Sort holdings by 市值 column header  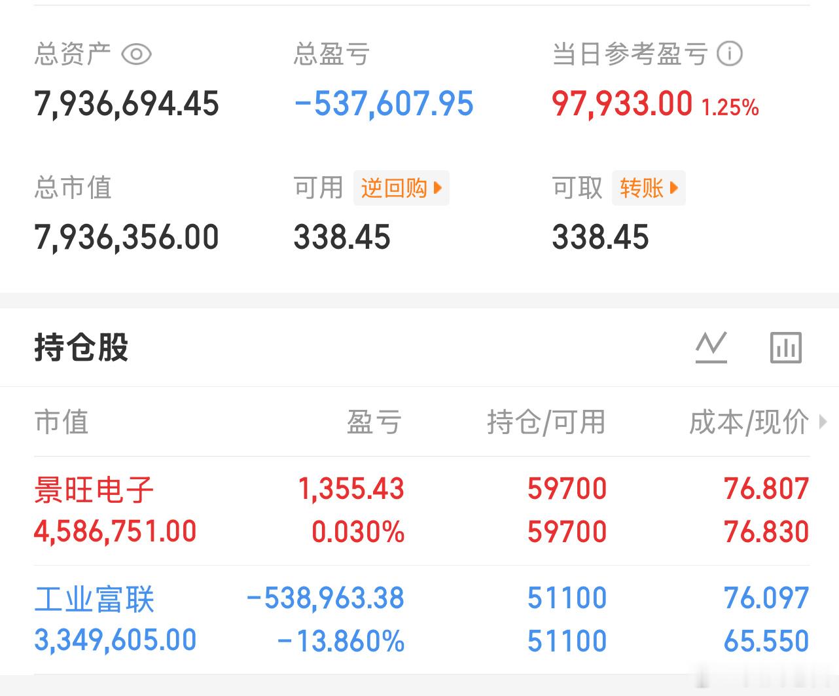click(62, 422)
